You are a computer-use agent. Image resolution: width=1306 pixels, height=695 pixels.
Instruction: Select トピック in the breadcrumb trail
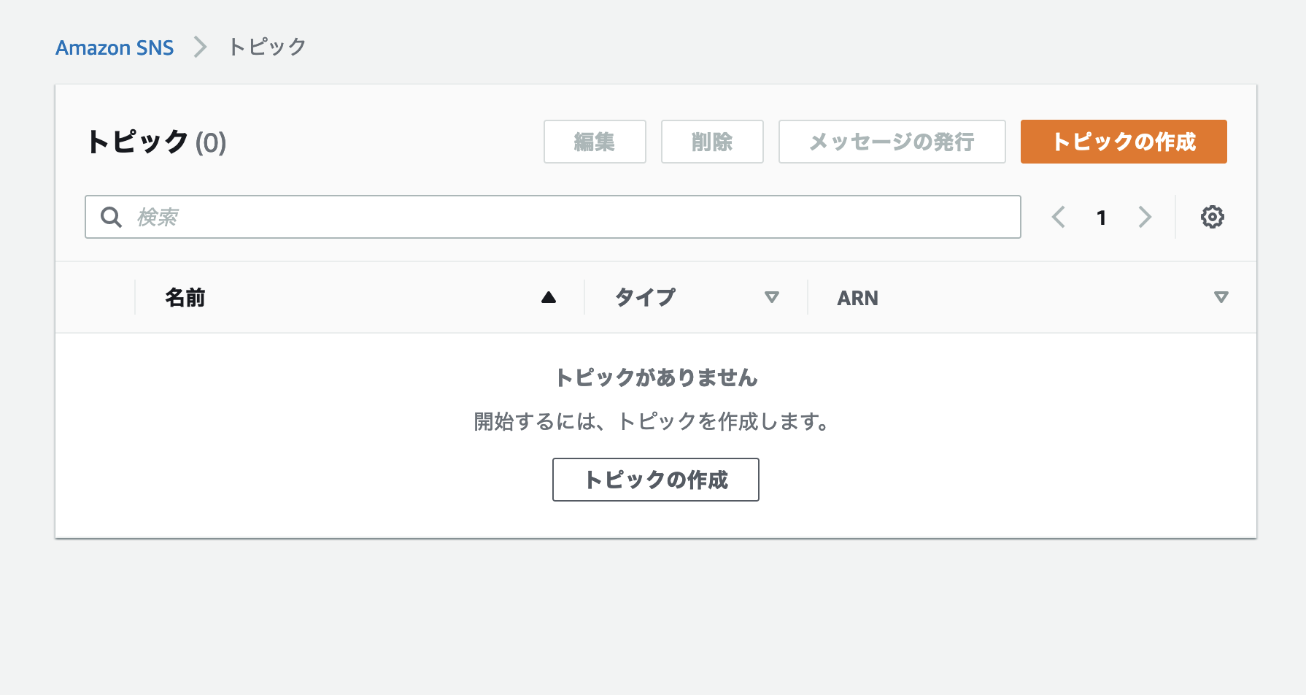(x=266, y=47)
